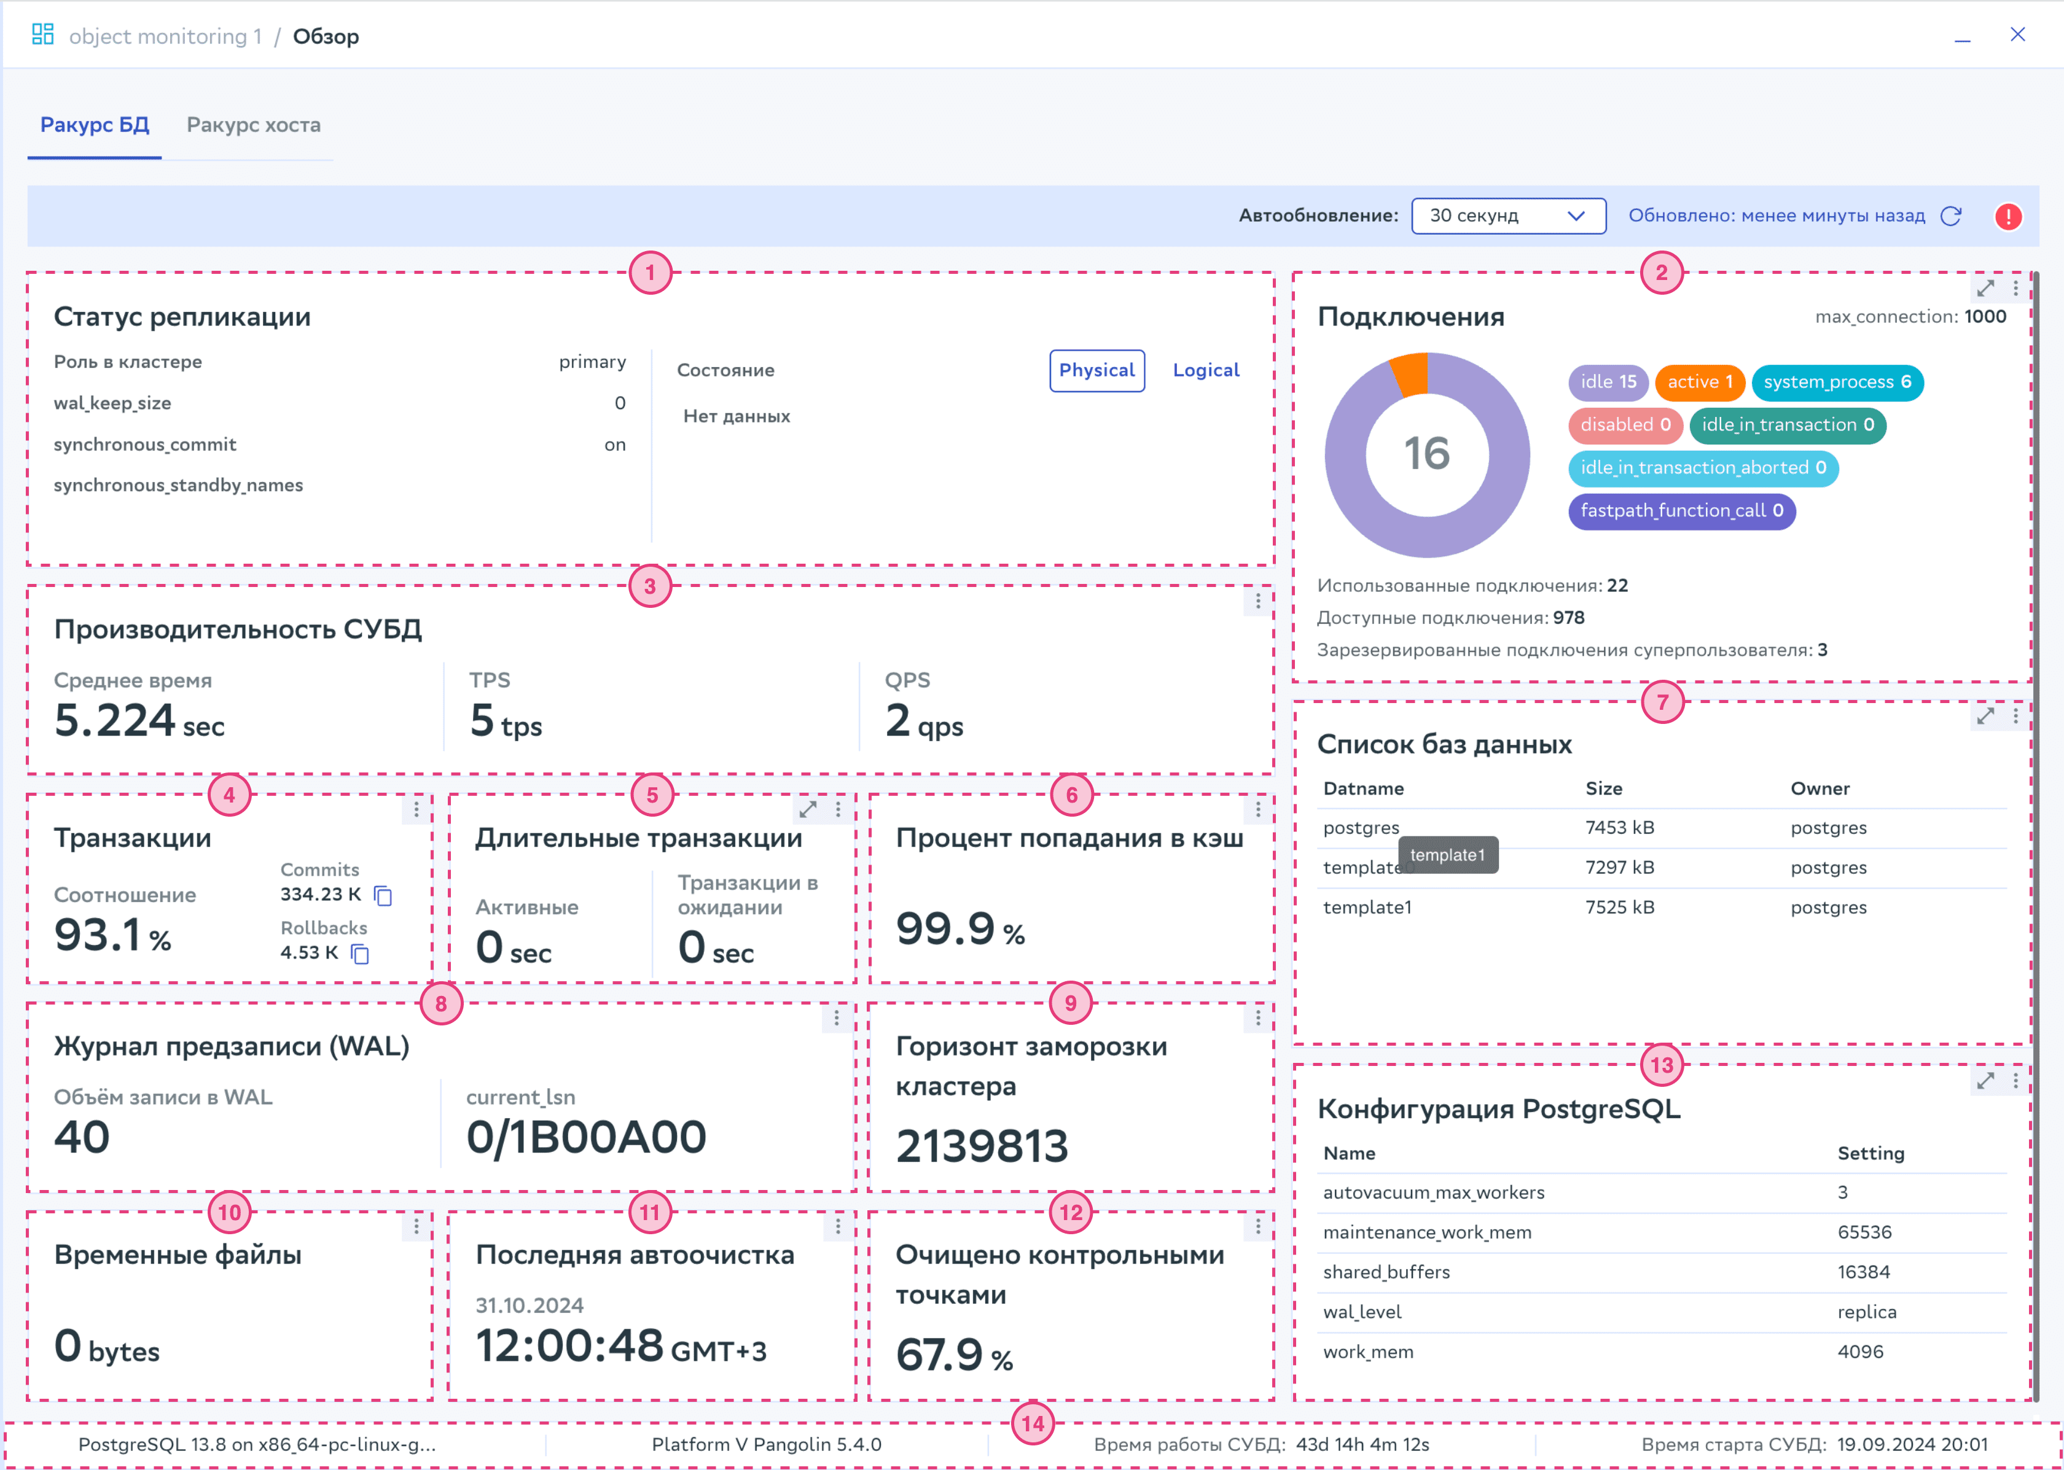The image size is (2064, 1470).
Task: Click the dashboard grid icon in breadcrumb
Action: tap(42, 35)
